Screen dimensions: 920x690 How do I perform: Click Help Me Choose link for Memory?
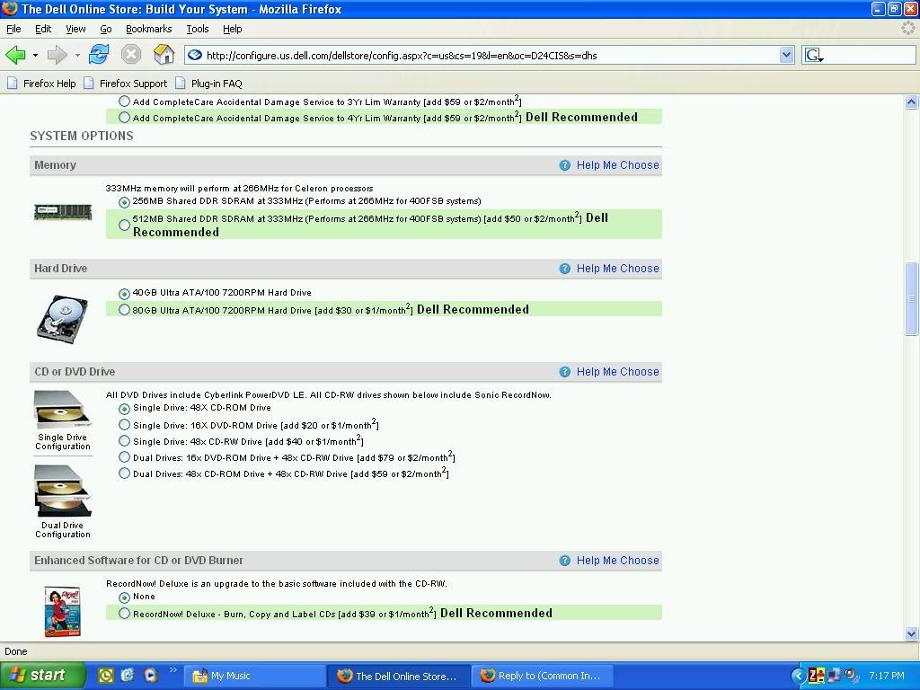click(x=617, y=165)
